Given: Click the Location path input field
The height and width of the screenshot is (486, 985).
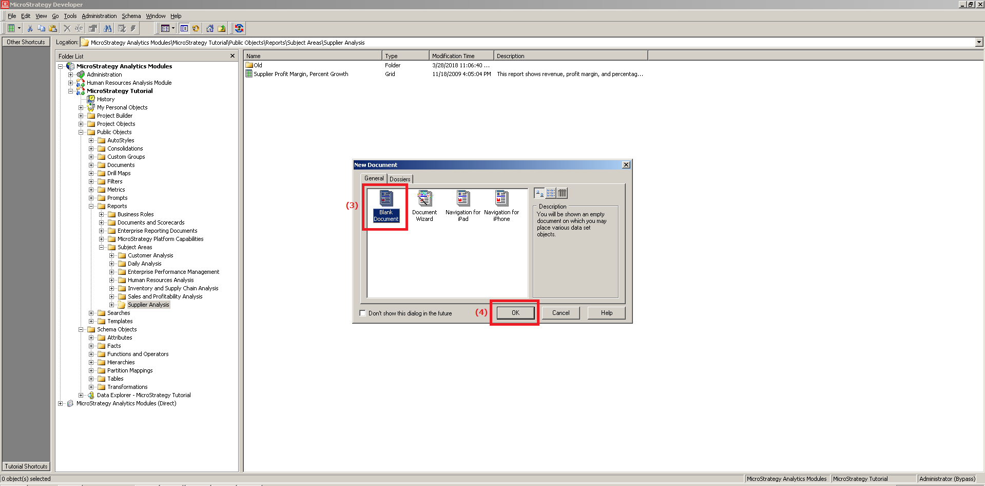Looking at the screenshot, I should click(x=527, y=42).
